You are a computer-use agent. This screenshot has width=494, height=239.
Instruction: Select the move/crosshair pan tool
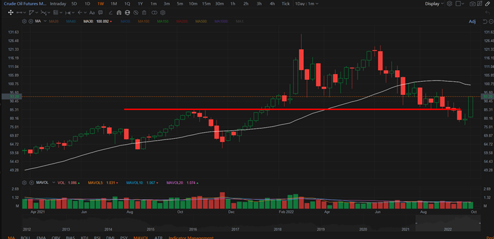pos(10,12)
